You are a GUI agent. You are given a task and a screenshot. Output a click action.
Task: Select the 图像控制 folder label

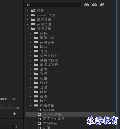coord(47,38)
